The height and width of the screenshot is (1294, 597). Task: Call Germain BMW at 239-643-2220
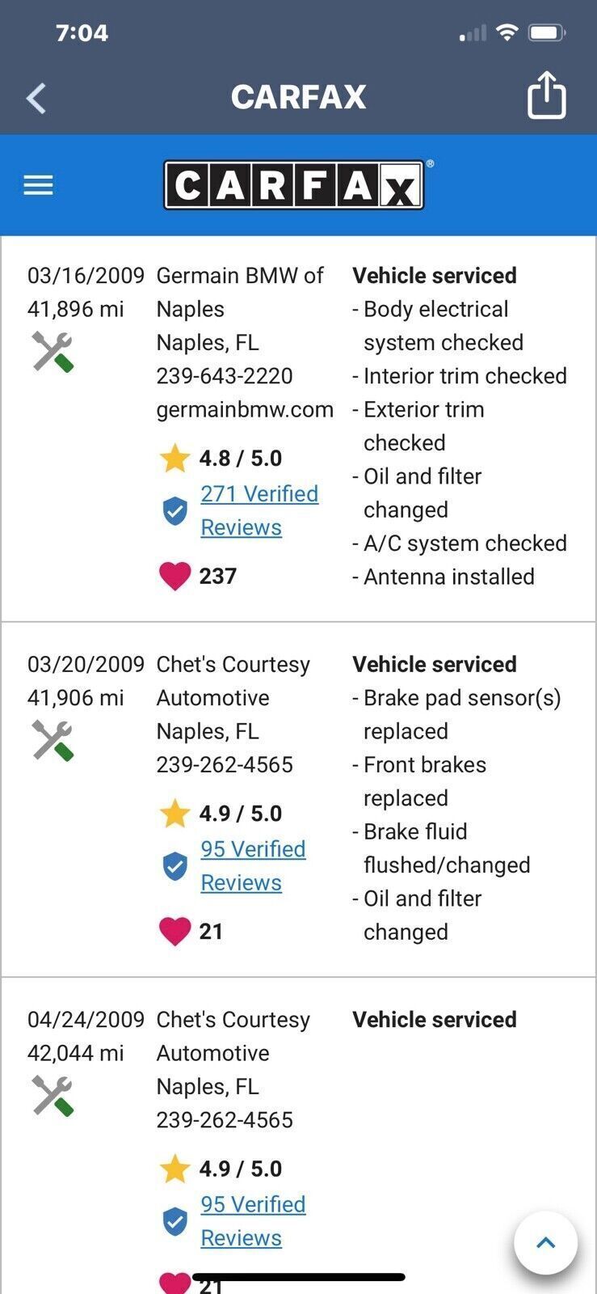(x=225, y=376)
